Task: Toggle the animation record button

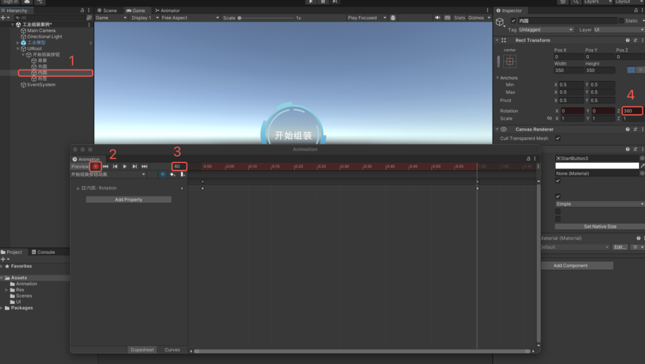Action: click(x=95, y=166)
